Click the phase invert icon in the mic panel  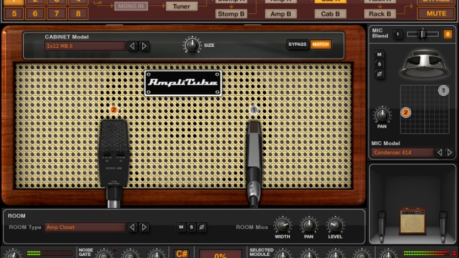pyautogui.click(x=379, y=74)
